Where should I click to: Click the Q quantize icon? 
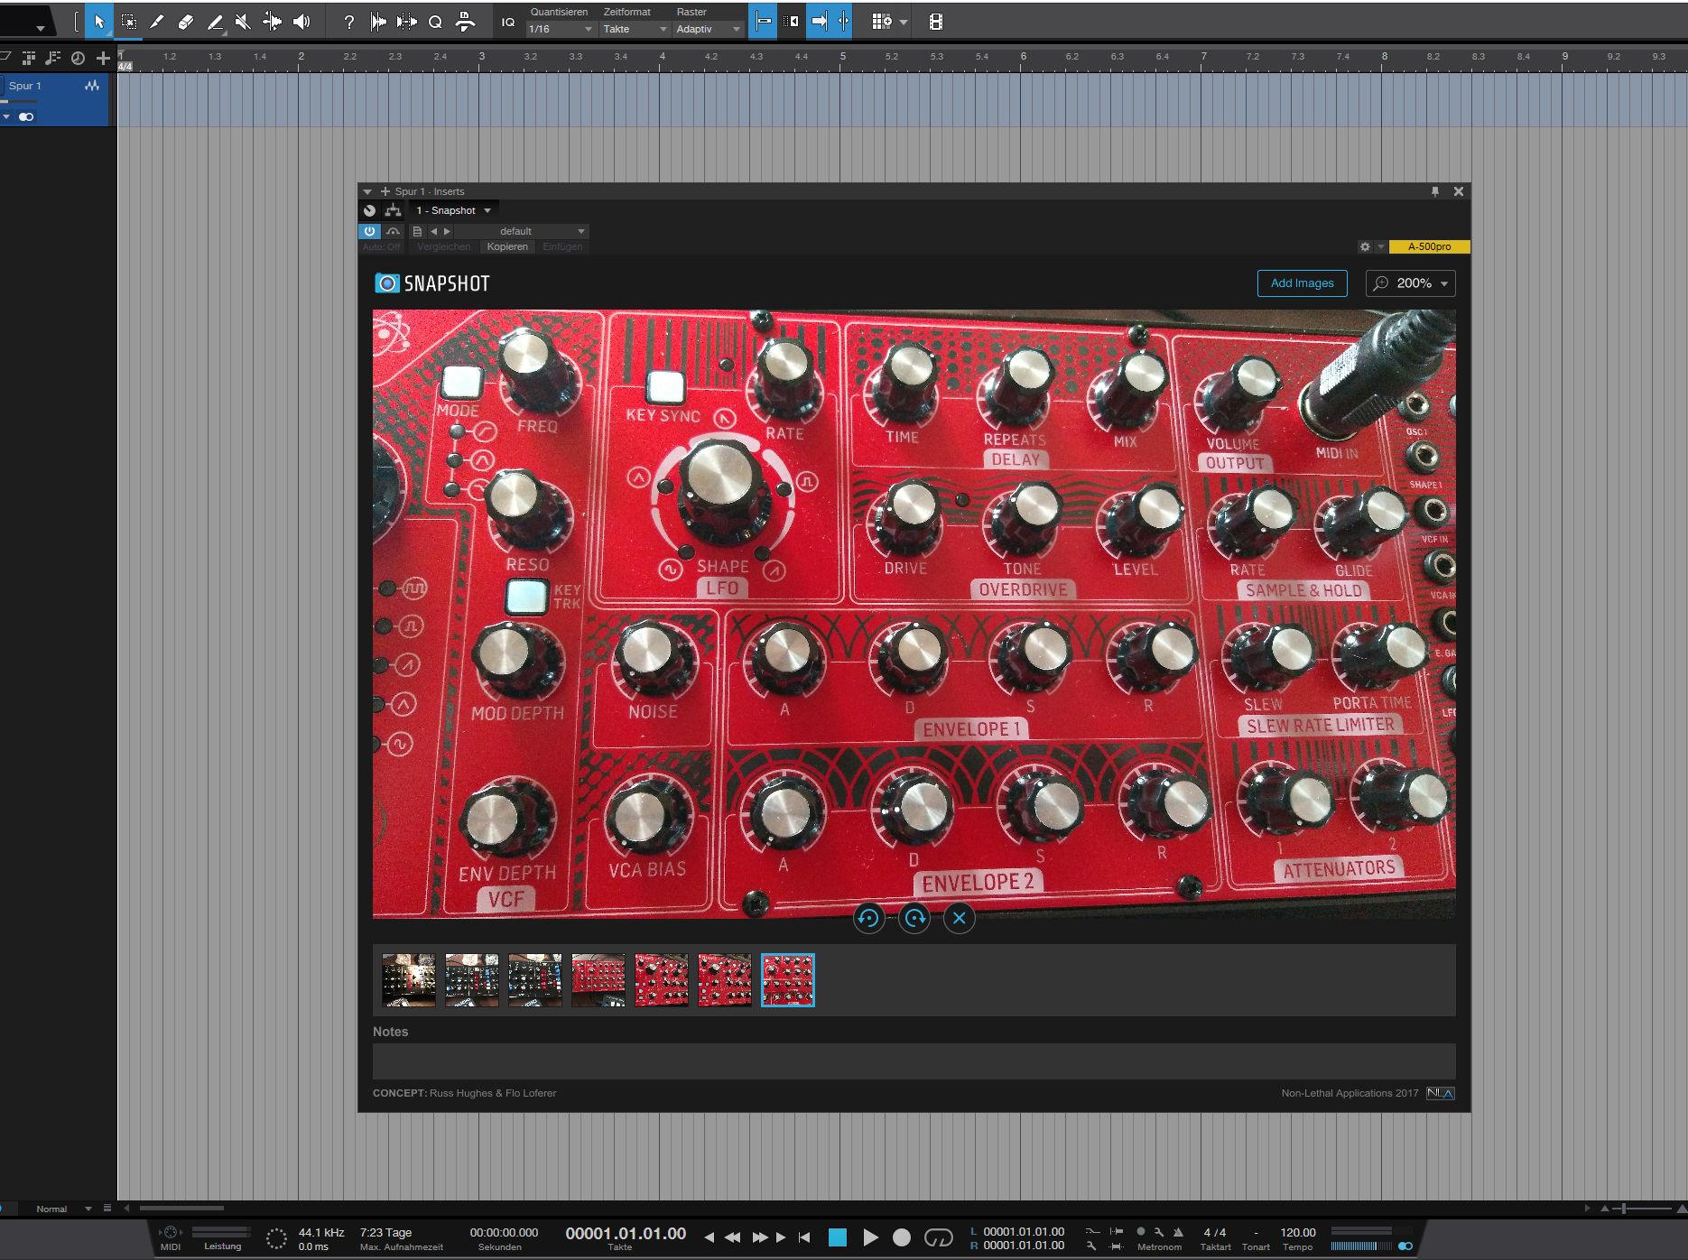click(435, 22)
